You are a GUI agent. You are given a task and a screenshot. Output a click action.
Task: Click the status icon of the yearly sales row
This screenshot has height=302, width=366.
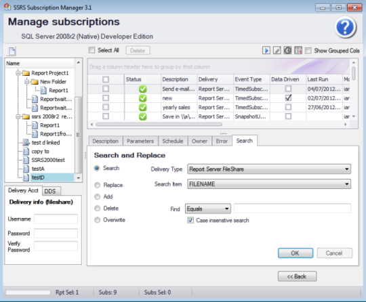(x=142, y=107)
